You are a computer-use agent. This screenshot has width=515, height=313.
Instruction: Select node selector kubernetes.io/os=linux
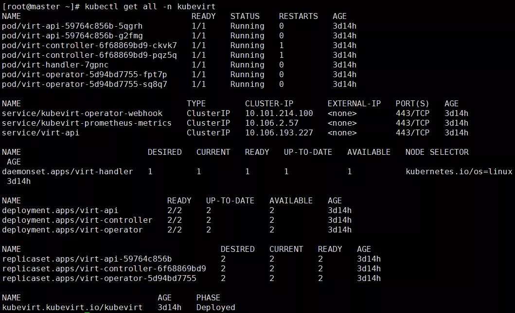pyautogui.click(x=459, y=172)
